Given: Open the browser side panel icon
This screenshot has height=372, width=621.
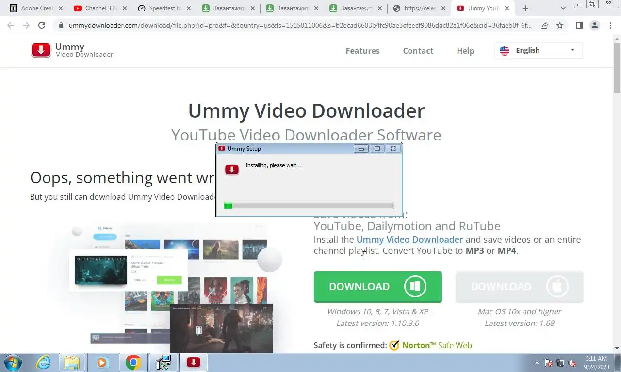Looking at the screenshot, I should 579,25.
